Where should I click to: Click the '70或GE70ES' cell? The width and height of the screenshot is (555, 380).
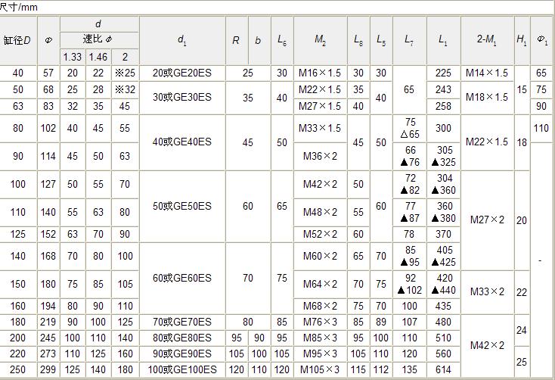click(182, 322)
